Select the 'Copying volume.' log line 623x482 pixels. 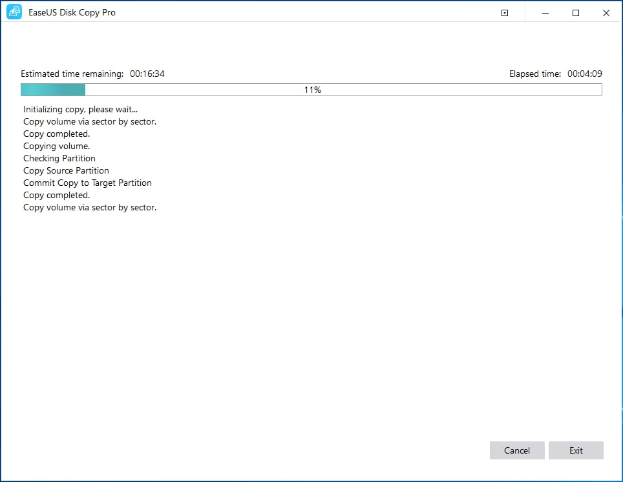pyautogui.click(x=56, y=146)
